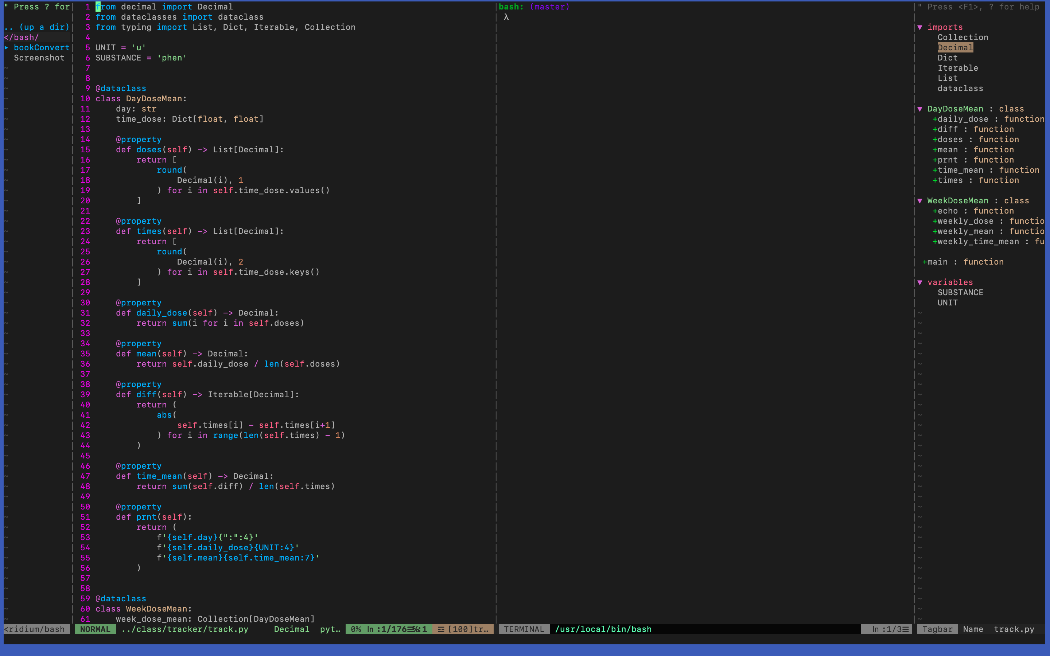The image size is (1050, 656).
Task: Click the plus marker beside daily_dose
Action: 934,119
